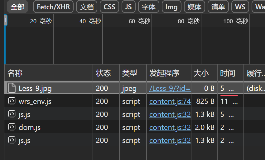Select the Less-9.jpg request row name

point(35,88)
